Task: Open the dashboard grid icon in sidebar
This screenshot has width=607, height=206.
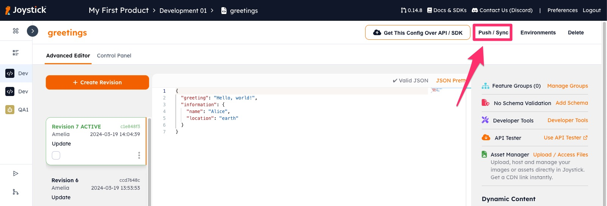Action: (x=16, y=31)
